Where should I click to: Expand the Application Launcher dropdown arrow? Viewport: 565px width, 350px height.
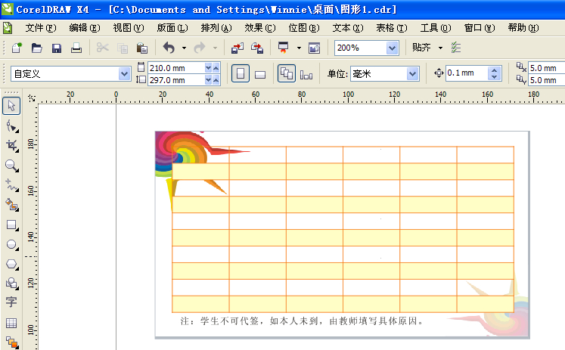point(299,48)
